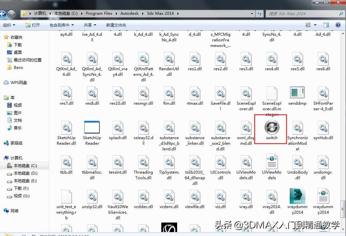The height and width of the screenshot is (236, 346).
Task: Click the 包含到库中 menu item
Action: coord(61,25)
